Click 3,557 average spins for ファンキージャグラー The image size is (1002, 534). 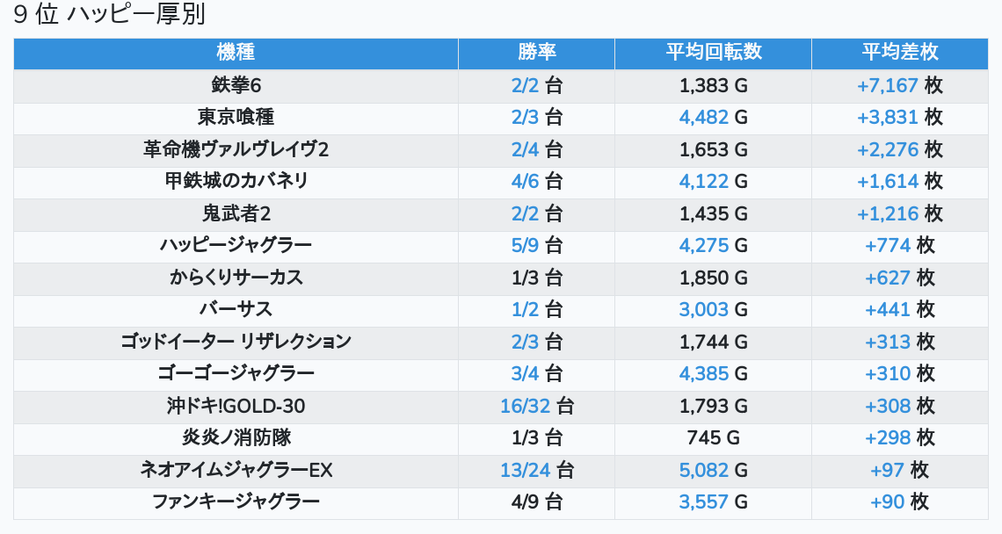703,502
